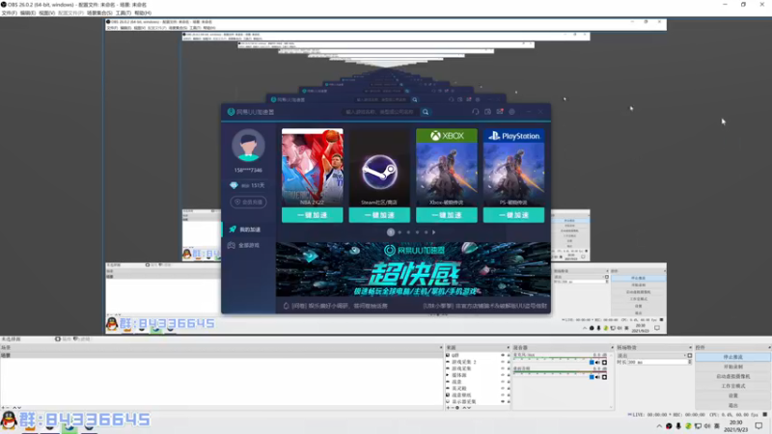
Task: Open the 场景集合(S) menu in main OBS window
Action: [99, 13]
